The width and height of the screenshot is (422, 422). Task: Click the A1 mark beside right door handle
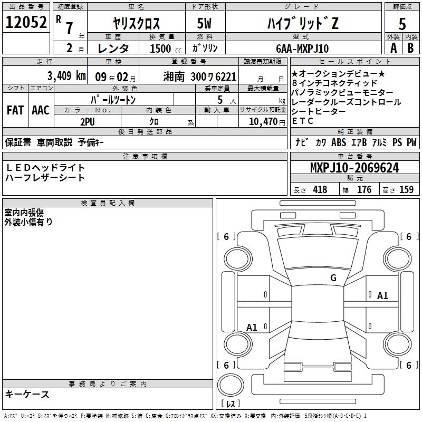point(382,296)
